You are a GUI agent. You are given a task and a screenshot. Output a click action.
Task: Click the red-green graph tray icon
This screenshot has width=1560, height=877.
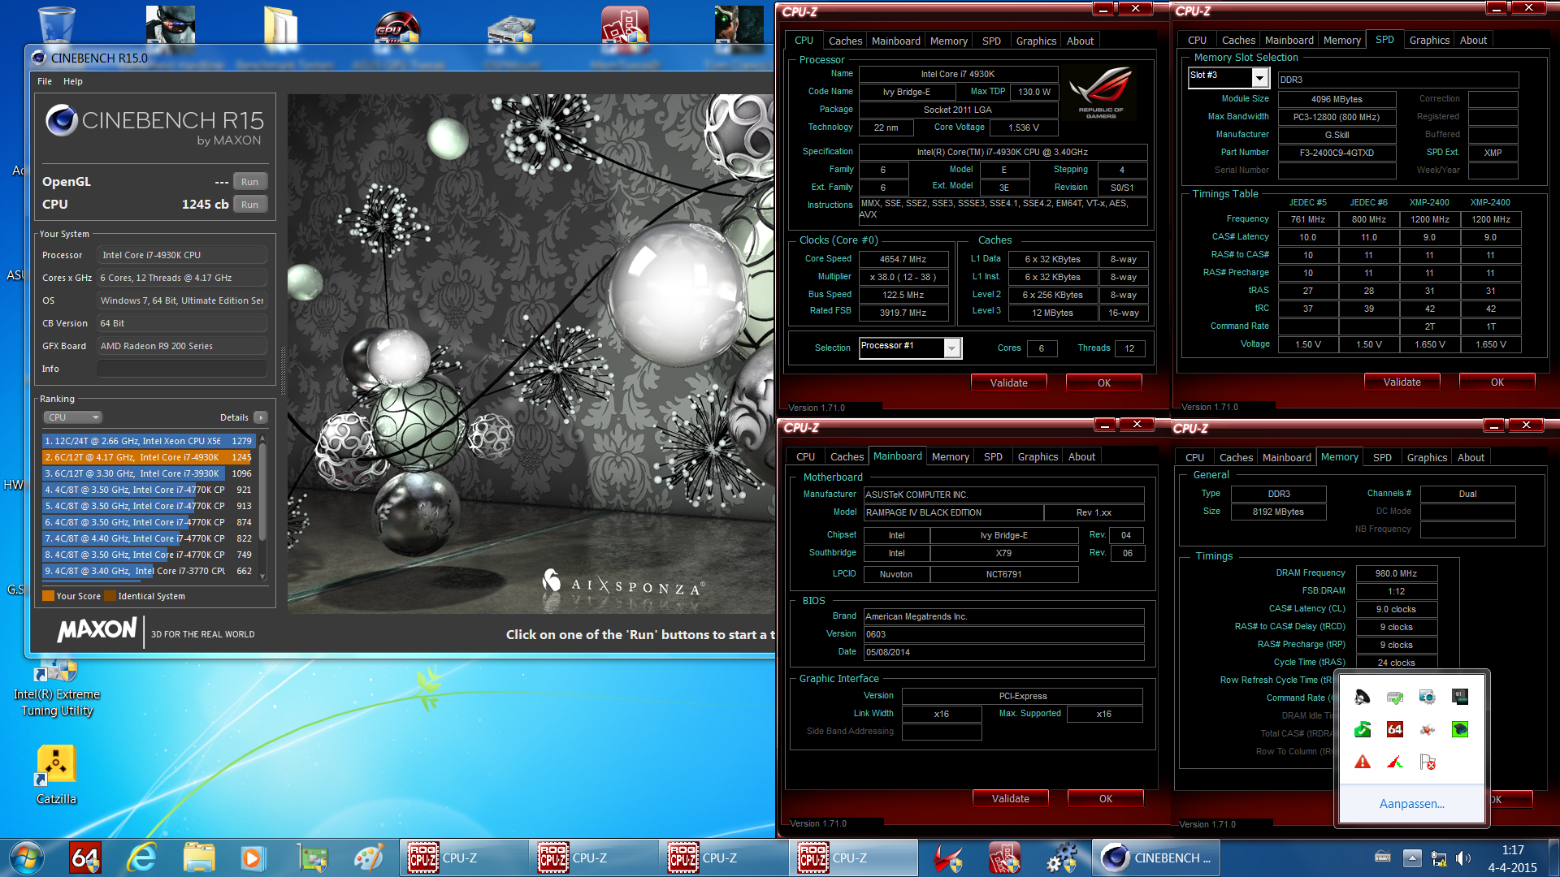pyautogui.click(x=1395, y=762)
